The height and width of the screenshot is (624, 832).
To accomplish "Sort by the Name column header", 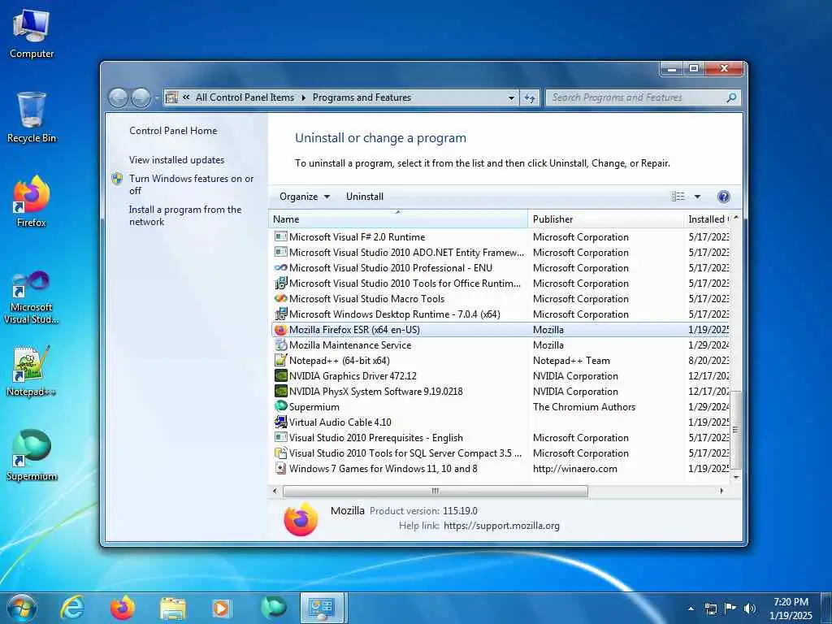I will coord(398,219).
